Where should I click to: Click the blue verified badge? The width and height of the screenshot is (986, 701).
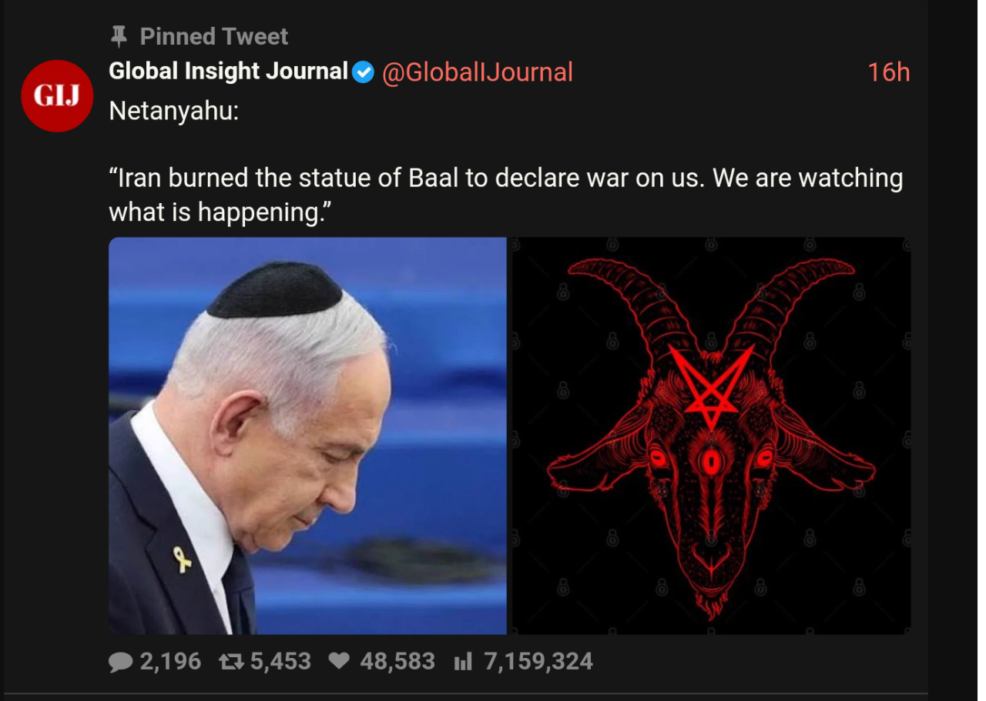tap(363, 72)
